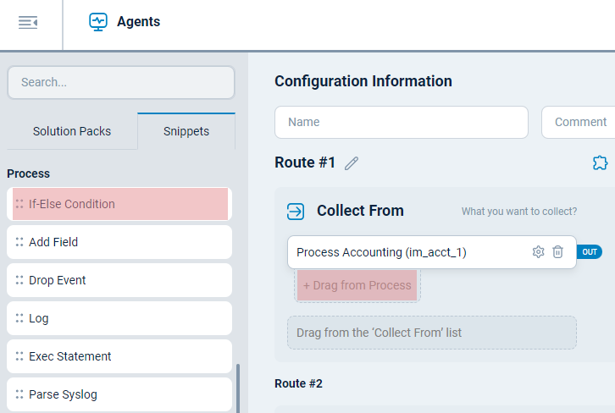Grab the Add Field drag handle
Viewport: 615px width, 413px height.
19,242
